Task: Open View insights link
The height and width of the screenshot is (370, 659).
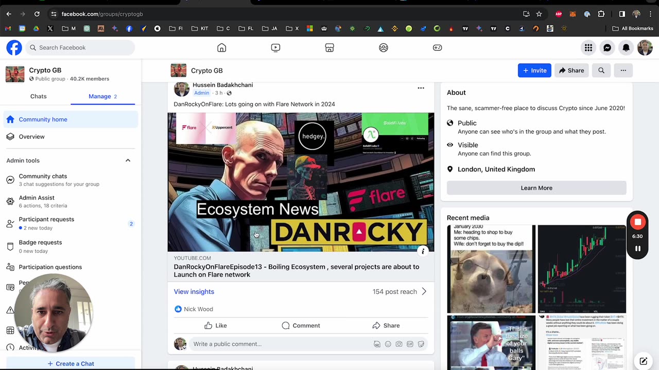Action: pyautogui.click(x=194, y=291)
